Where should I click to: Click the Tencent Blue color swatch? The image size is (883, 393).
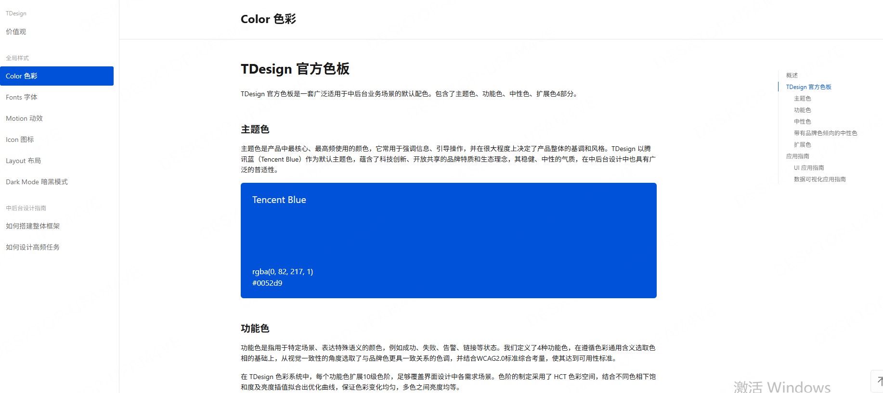tap(449, 241)
